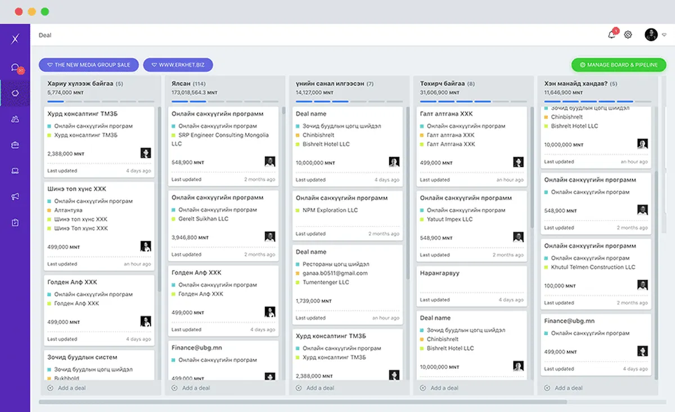Click Yatuut Impex LLC company label
The width and height of the screenshot is (675, 412).
tap(449, 219)
